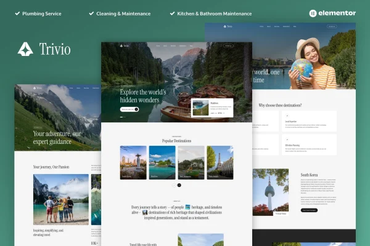Select the Bali Indonesia destination card

(191, 162)
